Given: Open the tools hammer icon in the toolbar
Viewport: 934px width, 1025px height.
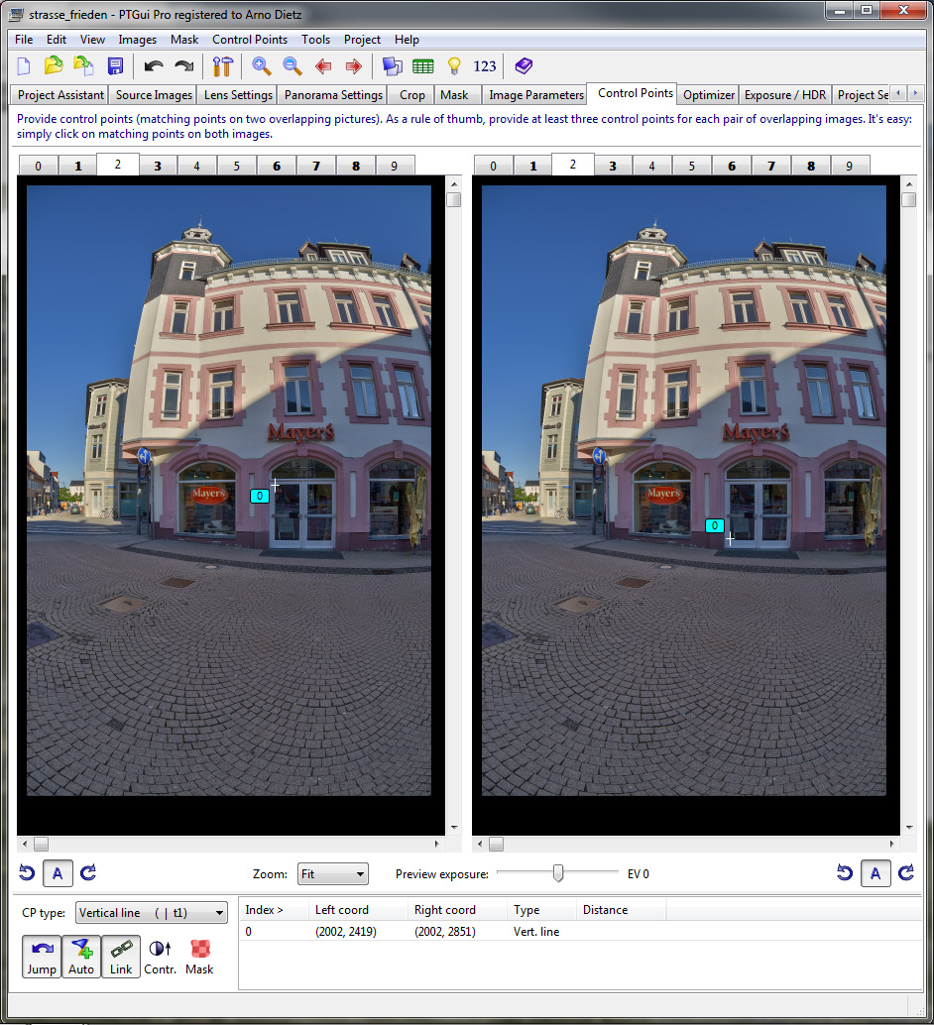Looking at the screenshot, I should (222, 66).
